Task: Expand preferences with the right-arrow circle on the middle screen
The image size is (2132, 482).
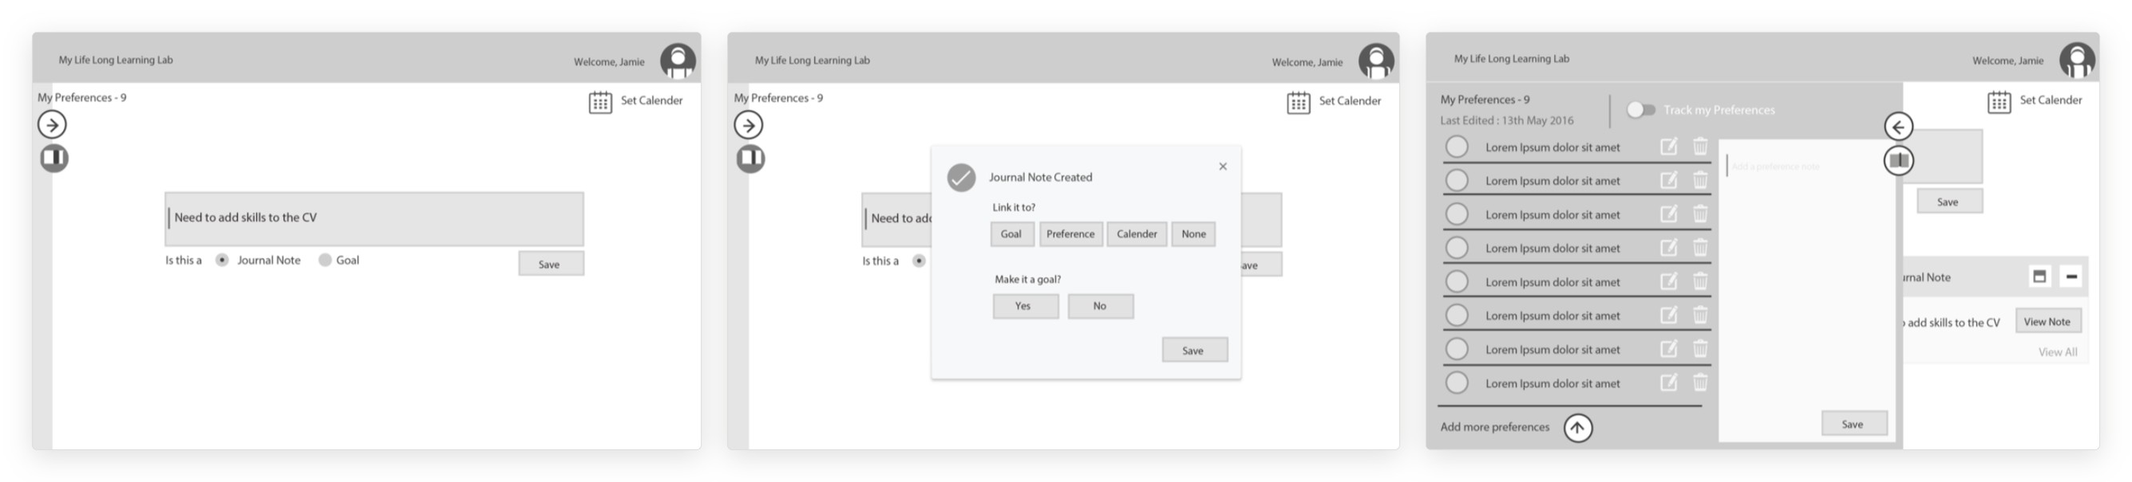Action: (x=749, y=125)
